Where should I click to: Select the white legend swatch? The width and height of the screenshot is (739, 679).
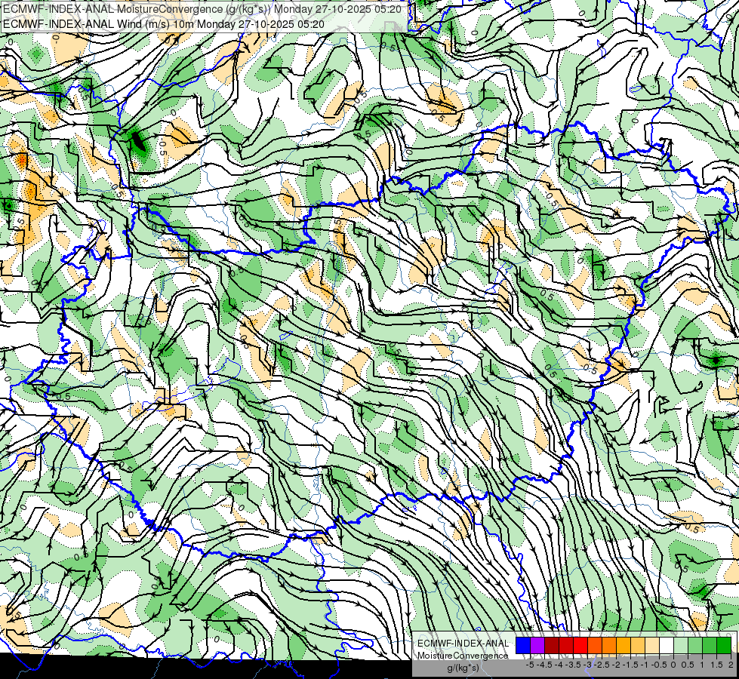[667, 645]
